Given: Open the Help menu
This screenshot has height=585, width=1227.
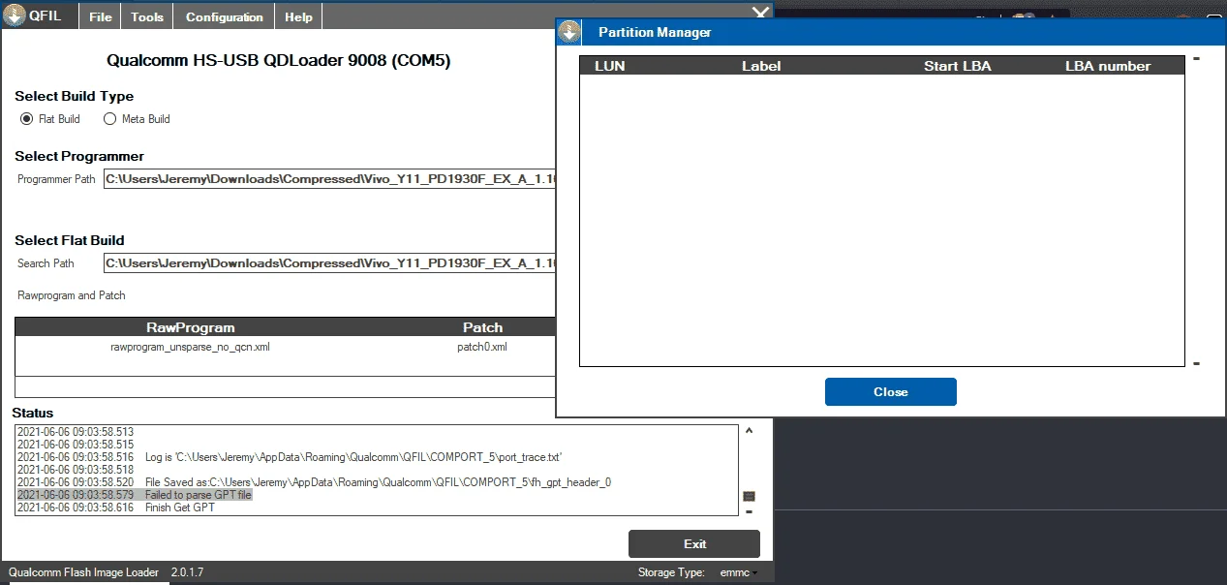Looking at the screenshot, I should (x=299, y=16).
